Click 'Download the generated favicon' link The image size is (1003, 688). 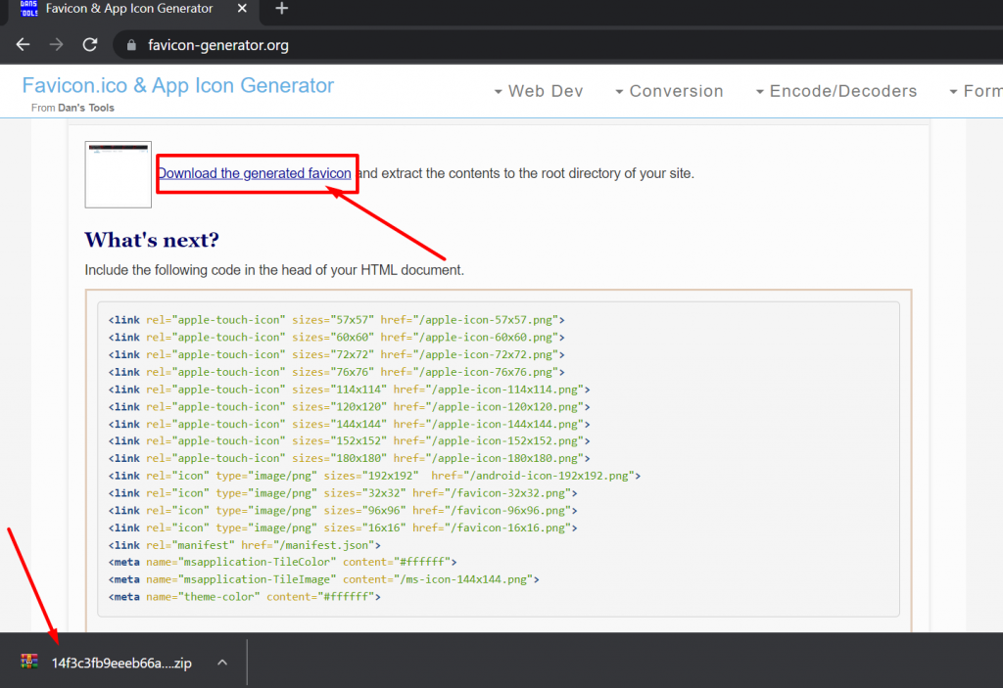point(254,173)
